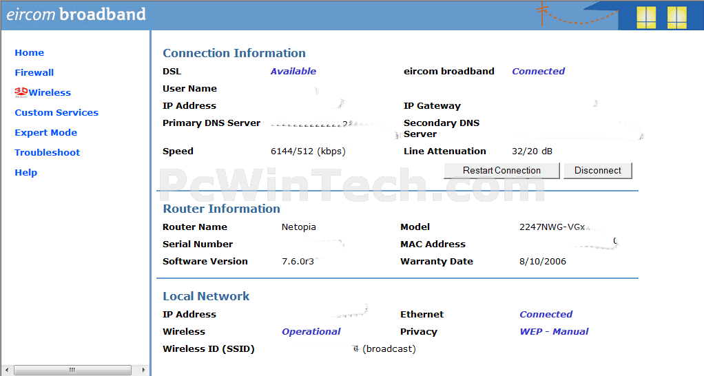Viewport: 704px width, 376px height.
Task: Click the speed value '6144/512 (kbps)'
Action: (308, 152)
